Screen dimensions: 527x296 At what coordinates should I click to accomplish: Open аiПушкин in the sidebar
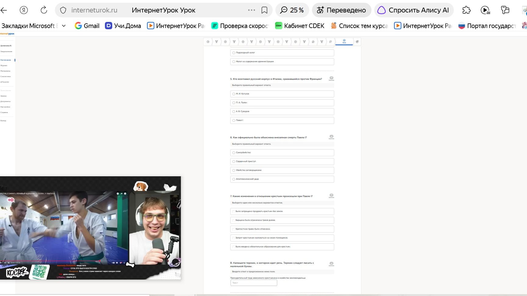click(x=5, y=82)
